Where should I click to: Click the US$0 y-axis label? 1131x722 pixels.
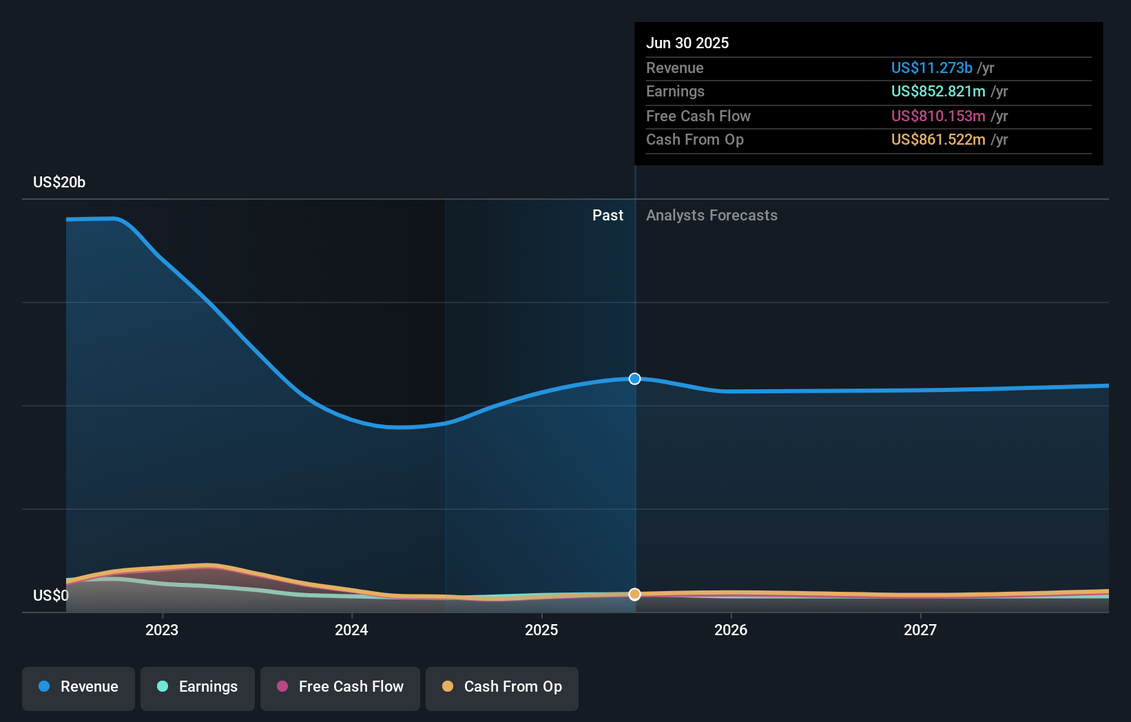[x=51, y=595]
